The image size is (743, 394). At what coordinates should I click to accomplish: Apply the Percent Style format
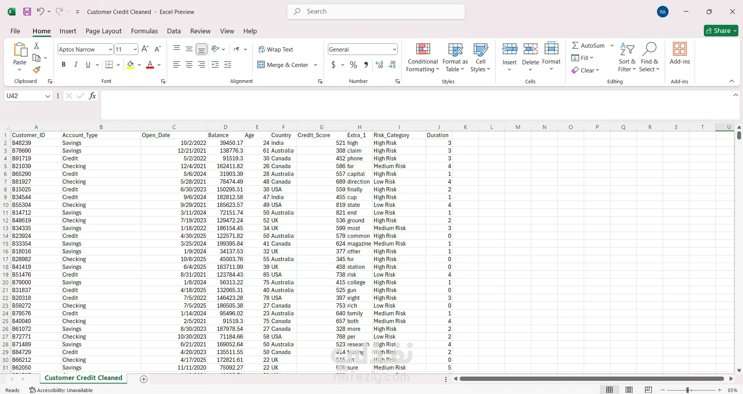coord(353,65)
